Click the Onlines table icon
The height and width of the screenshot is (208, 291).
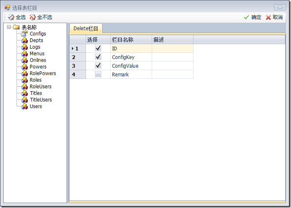coord(24,60)
